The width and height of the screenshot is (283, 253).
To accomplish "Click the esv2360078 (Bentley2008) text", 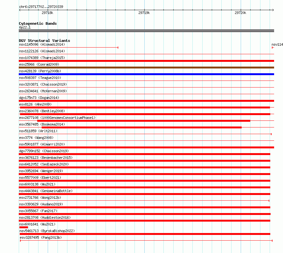I will click(x=42, y=111).
